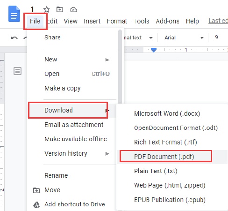Download as Rich Text Format (.rtf)

172,142
